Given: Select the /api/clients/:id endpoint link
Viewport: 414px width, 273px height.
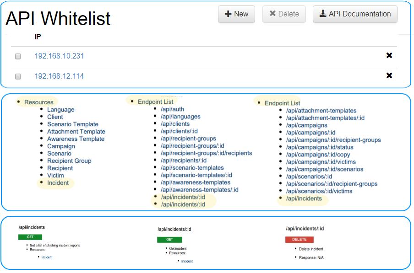Looking at the screenshot, I should point(179,131).
